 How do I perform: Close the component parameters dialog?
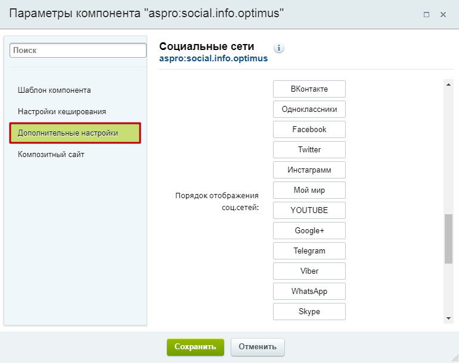coord(443,14)
